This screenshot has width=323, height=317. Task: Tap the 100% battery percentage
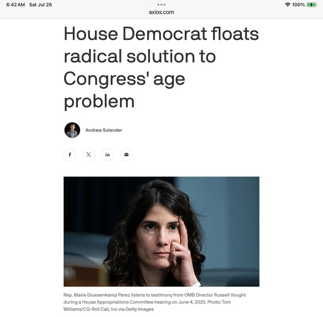[x=298, y=5]
